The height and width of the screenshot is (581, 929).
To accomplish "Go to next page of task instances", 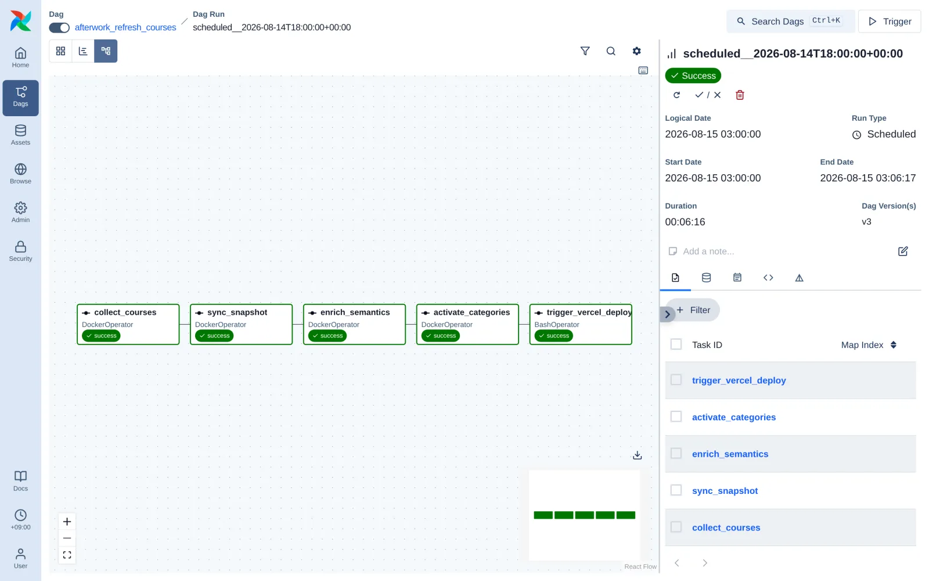I will [705, 563].
